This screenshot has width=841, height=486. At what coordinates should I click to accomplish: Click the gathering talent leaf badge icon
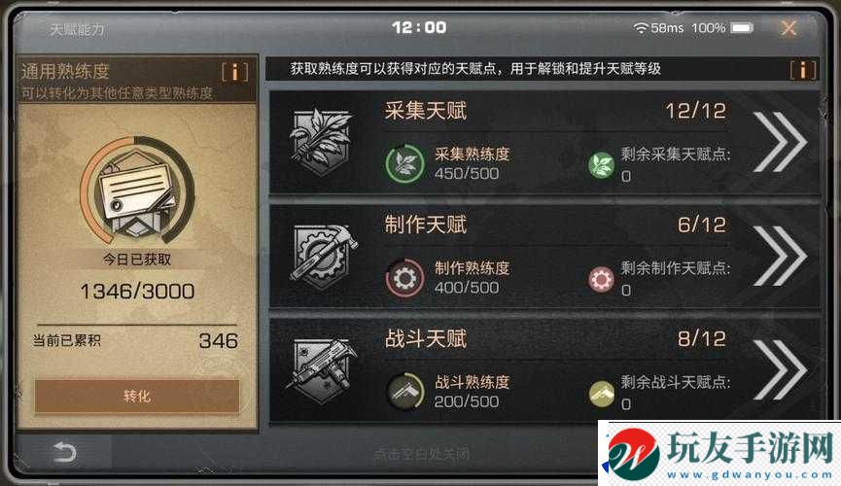(320, 142)
